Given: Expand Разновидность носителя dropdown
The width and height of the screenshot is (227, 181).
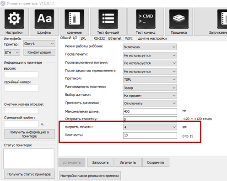Looking at the screenshot, I should point(150,88).
